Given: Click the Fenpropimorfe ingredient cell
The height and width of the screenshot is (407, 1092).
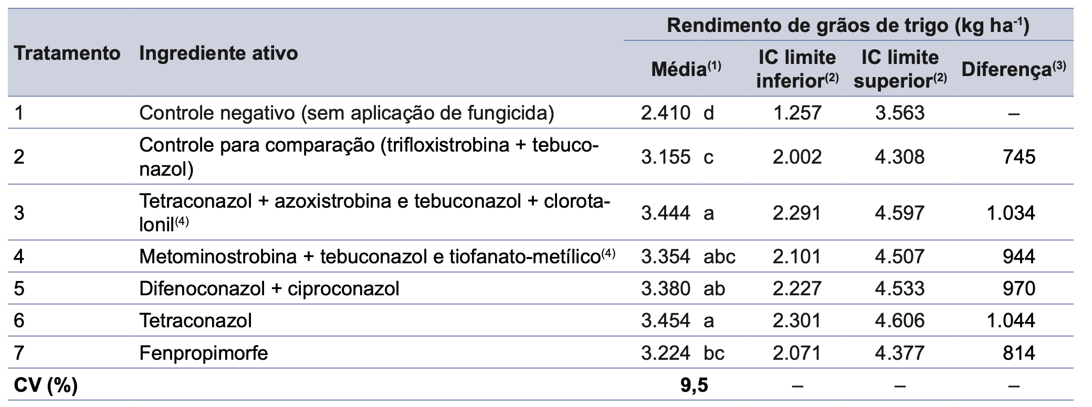Looking at the screenshot, I should click(x=203, y=353).
